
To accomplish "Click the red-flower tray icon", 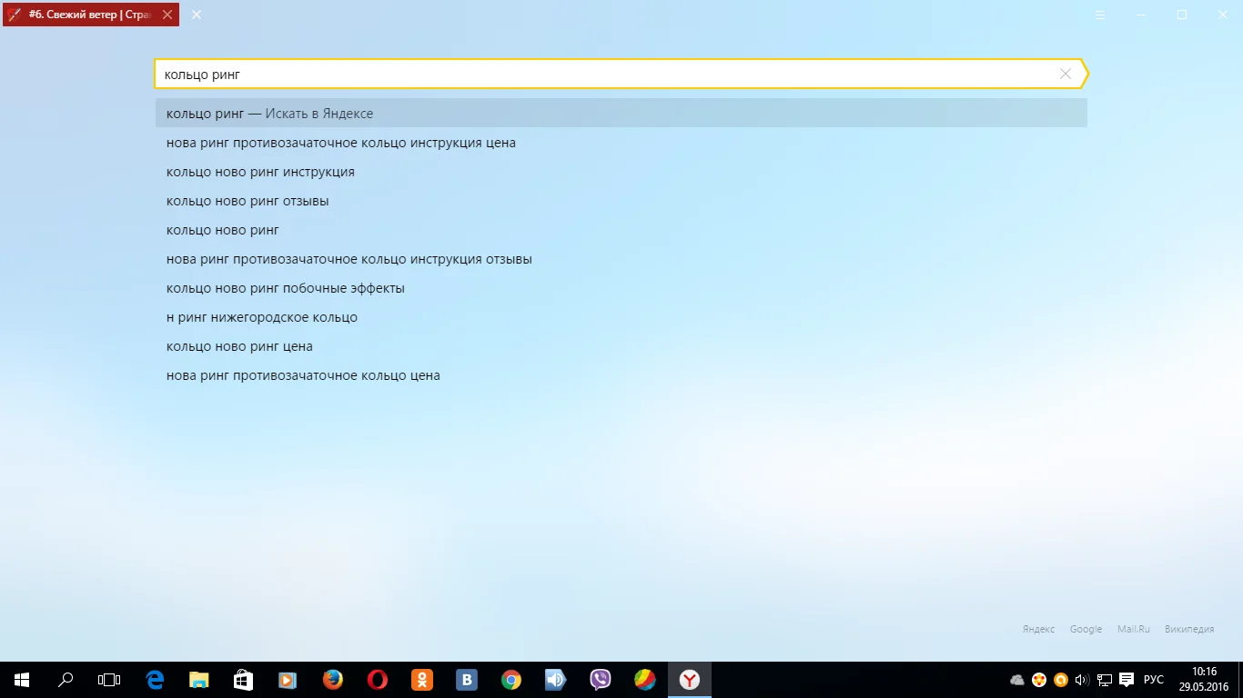I will 1039,680.
